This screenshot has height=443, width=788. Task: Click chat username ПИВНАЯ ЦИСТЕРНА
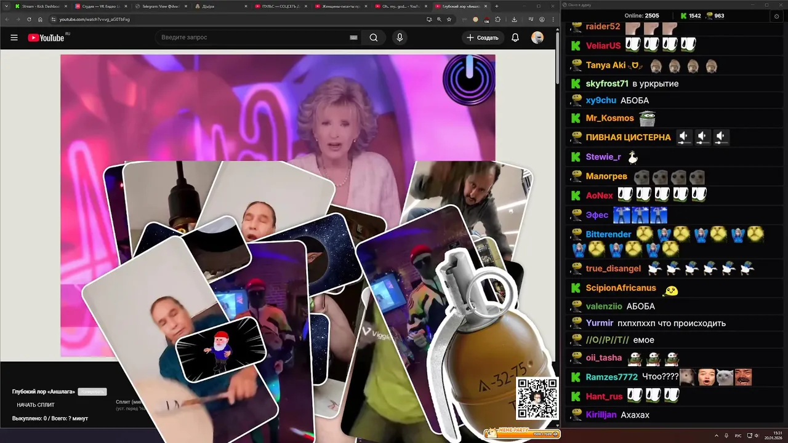click(628, 137)
